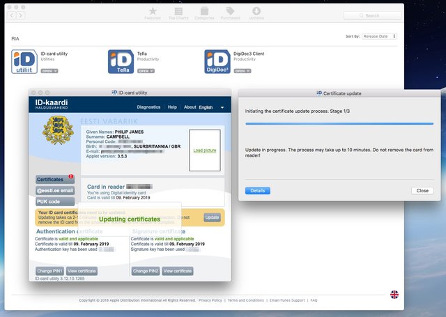Click View certificate under Authentication certificate

[82, 271]
